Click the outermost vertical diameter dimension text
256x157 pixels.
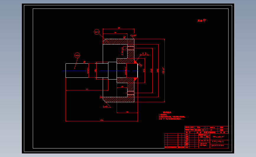pyautogui.click(x=163, y=70)
